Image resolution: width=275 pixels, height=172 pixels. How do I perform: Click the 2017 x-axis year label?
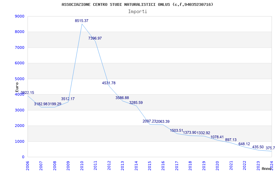point(177,165)
